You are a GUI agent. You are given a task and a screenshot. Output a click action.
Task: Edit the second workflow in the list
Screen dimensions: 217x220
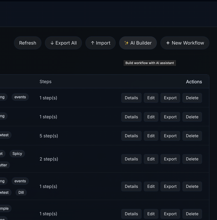point(151,117)
